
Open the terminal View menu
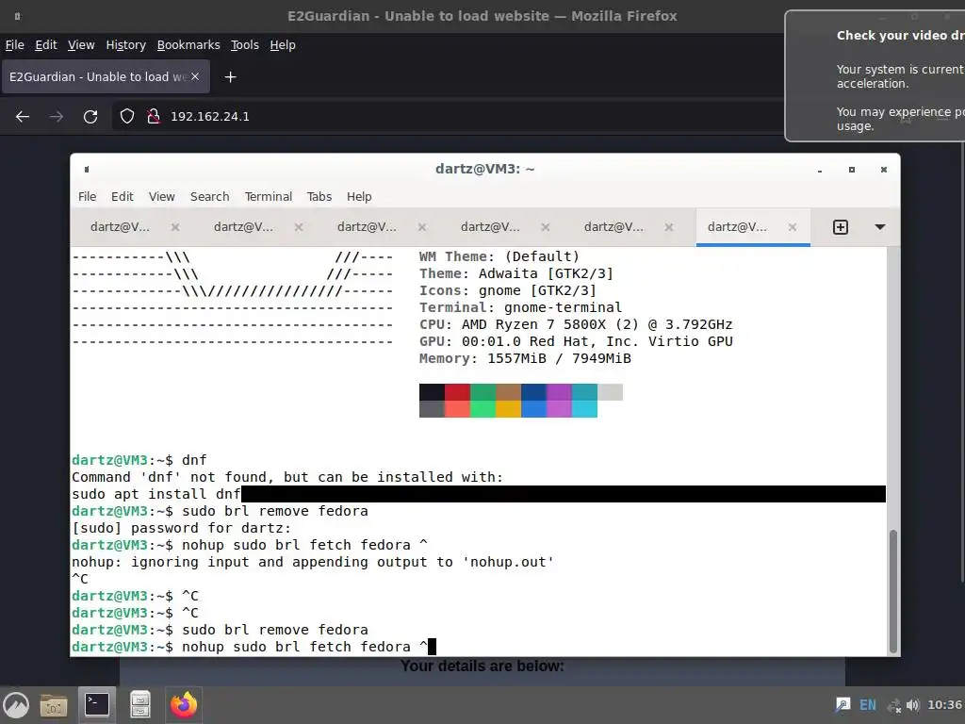162,196
